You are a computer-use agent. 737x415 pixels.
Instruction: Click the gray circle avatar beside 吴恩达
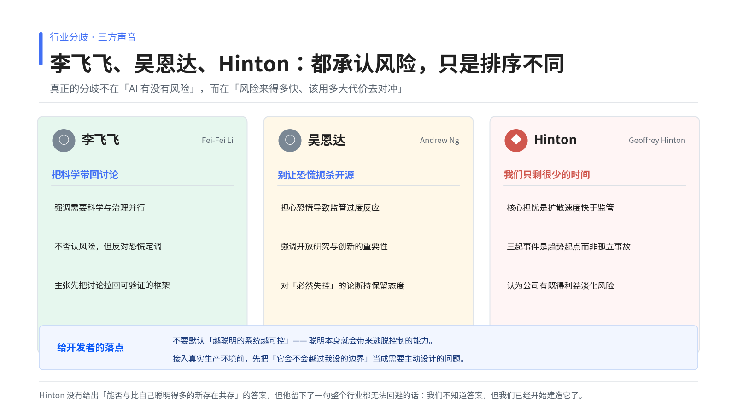coord(290,141)
